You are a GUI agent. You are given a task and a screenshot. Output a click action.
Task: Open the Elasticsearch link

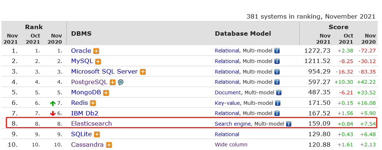pos(91,124)
